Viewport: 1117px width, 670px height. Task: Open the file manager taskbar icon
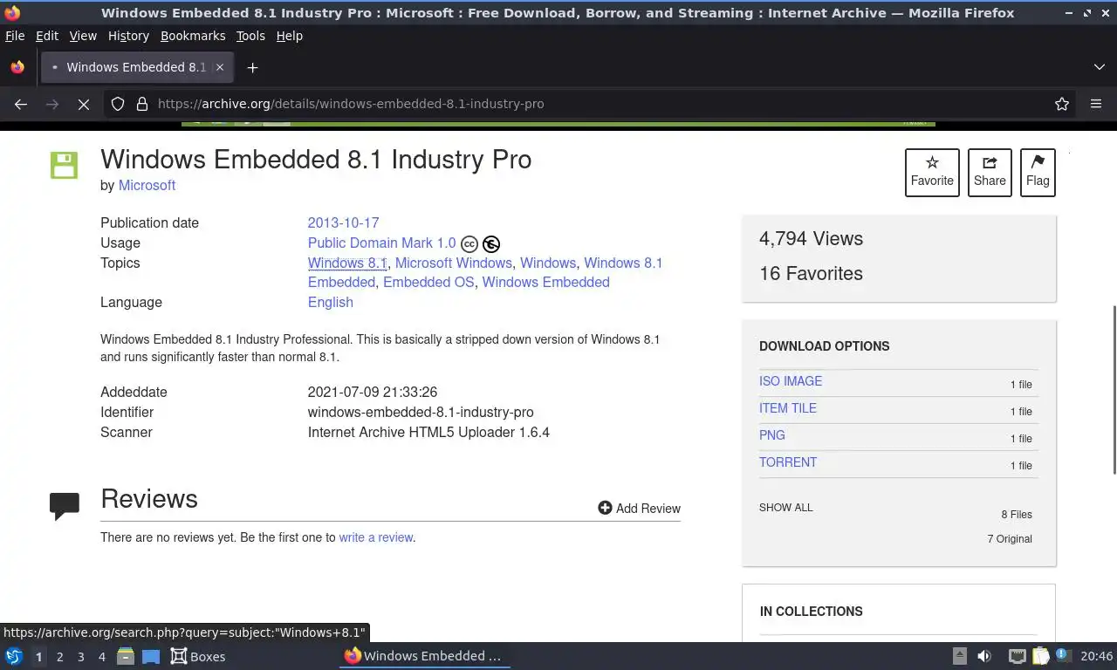[126, 656]
